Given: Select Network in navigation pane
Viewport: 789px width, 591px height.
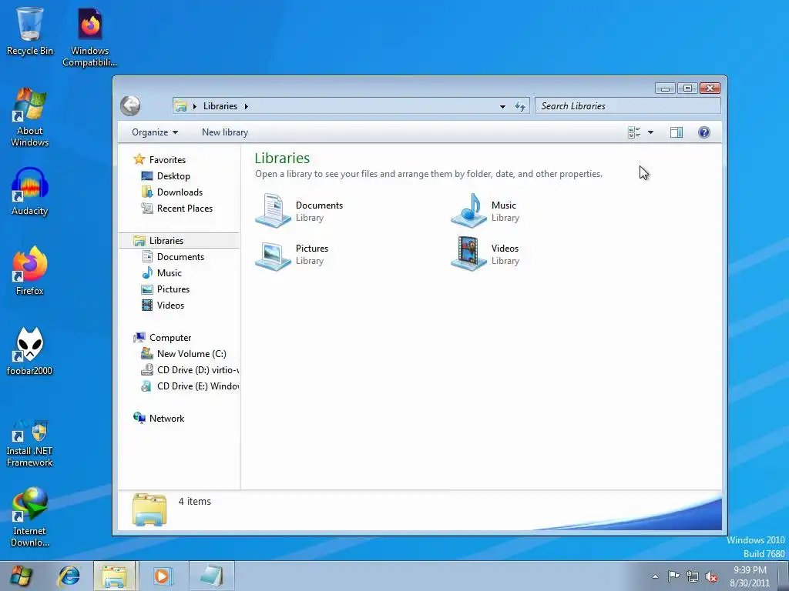Looking at the screenshot, I should click(x=166, y=418).
